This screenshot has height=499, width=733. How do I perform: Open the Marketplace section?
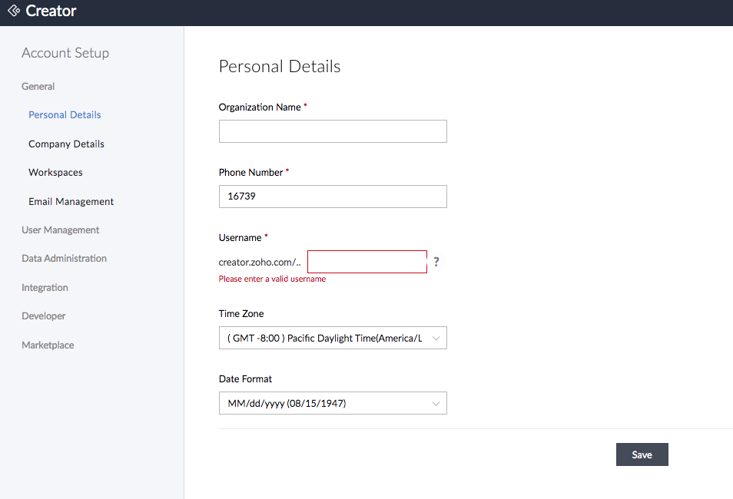[48, 345]
